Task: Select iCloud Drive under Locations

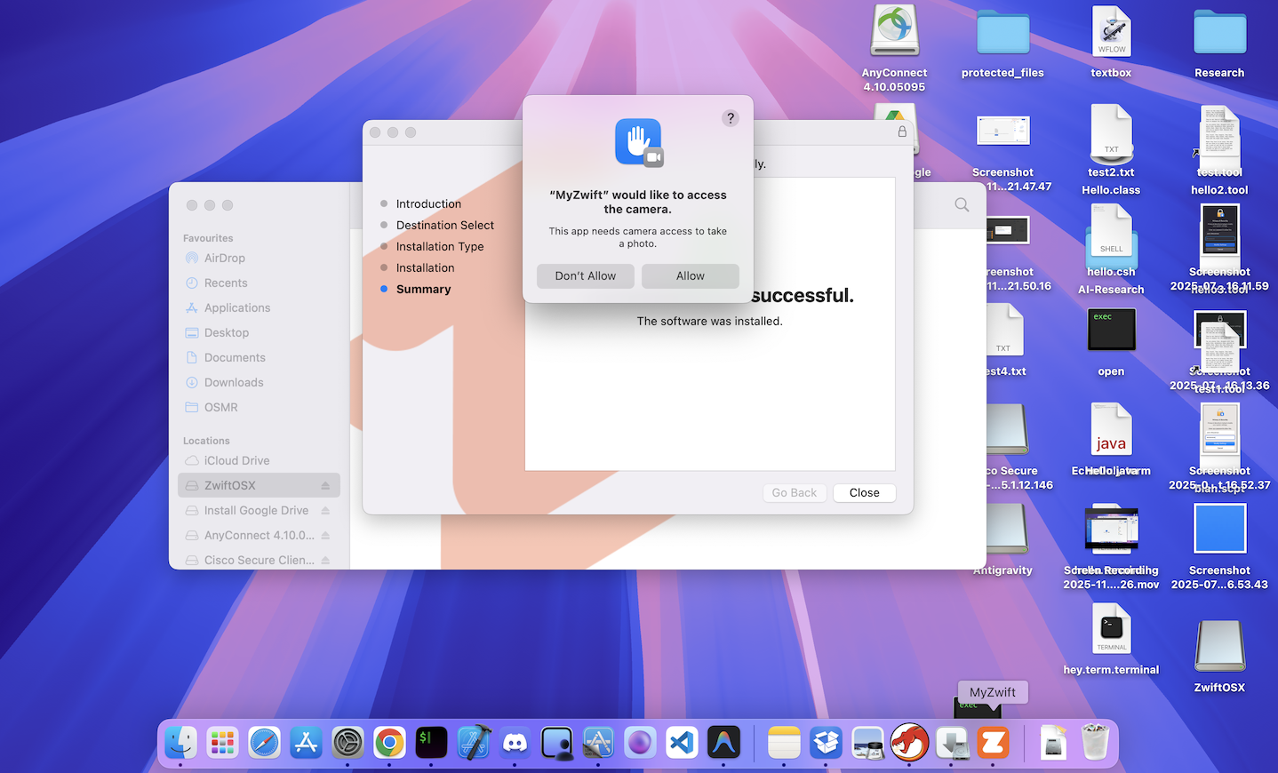Action: coord(236,461)
